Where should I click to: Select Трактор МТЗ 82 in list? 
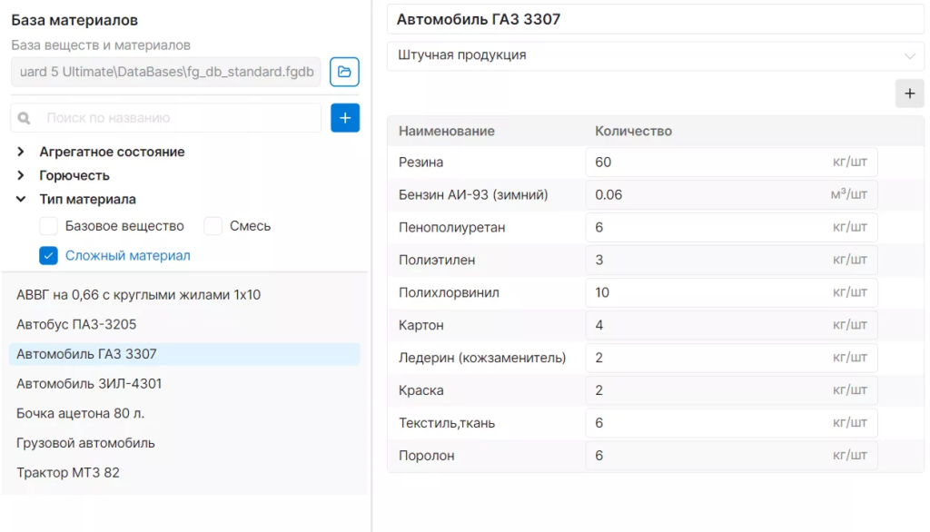(184, 473)
